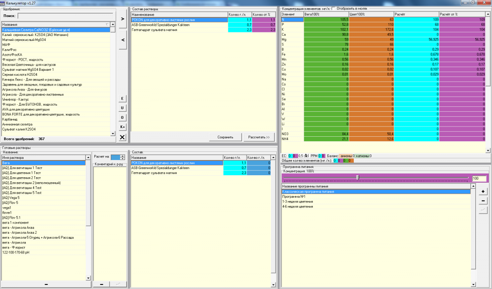Click the X delete fertilizer button
This screenshot has width=492, height=289.
click(122, 138)
